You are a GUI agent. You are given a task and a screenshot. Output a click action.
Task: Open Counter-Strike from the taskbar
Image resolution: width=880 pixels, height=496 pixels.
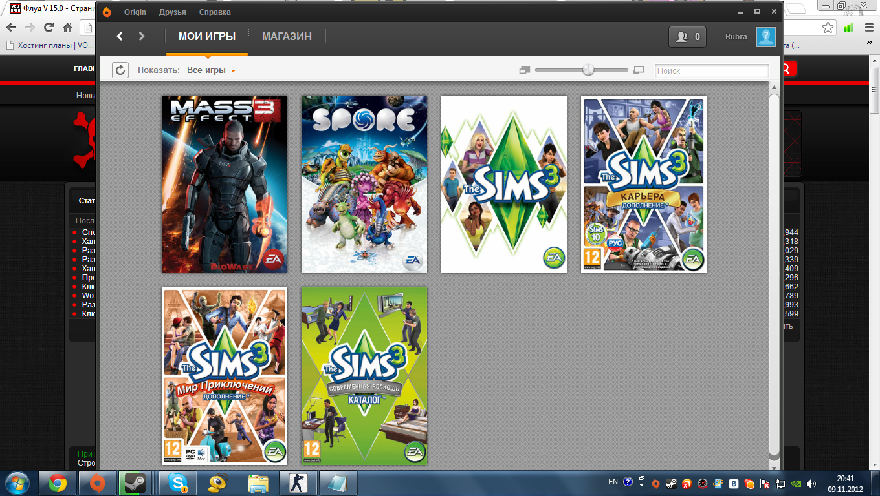pos(298,483)
